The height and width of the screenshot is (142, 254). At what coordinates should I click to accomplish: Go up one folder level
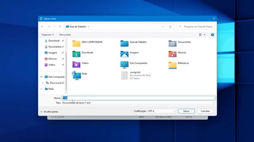tap(60, 26)
